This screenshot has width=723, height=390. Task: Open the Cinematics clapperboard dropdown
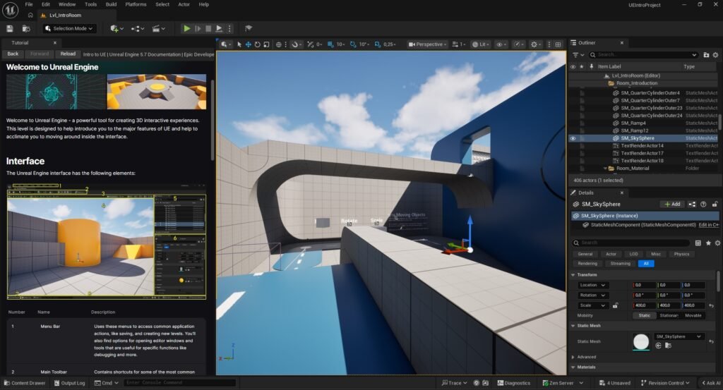pos(159,28)
